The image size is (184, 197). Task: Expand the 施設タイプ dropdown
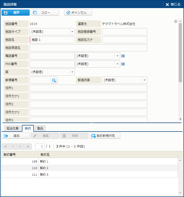coord(72,32)
